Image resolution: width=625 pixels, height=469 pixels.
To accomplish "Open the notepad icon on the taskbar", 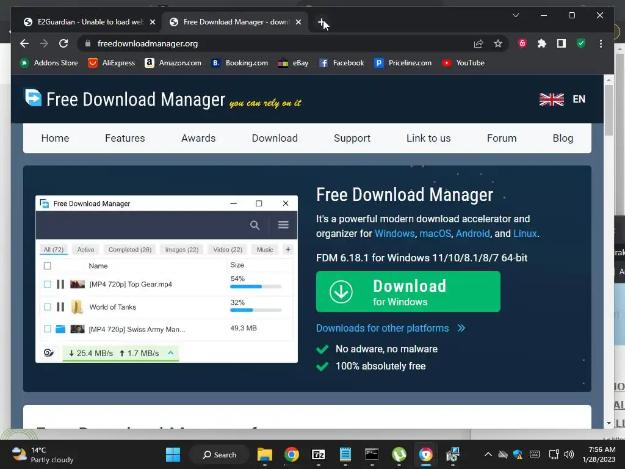I will click(x=345, y=454).
